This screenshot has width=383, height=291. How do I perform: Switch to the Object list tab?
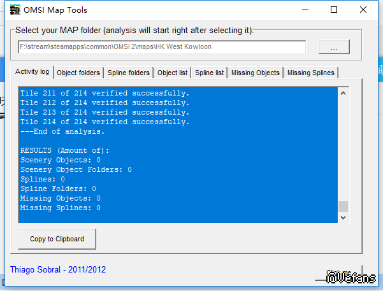pos(172,73)
